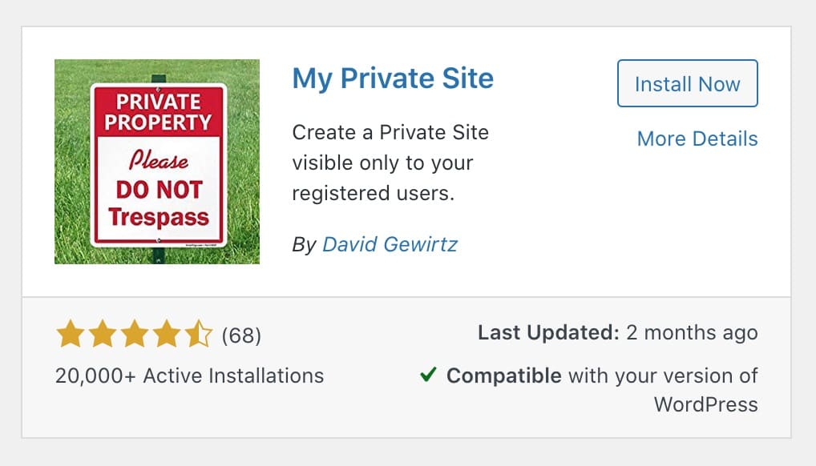Click the green compatibility checkmark icon
Screen dimensions: 816x466
428,374
